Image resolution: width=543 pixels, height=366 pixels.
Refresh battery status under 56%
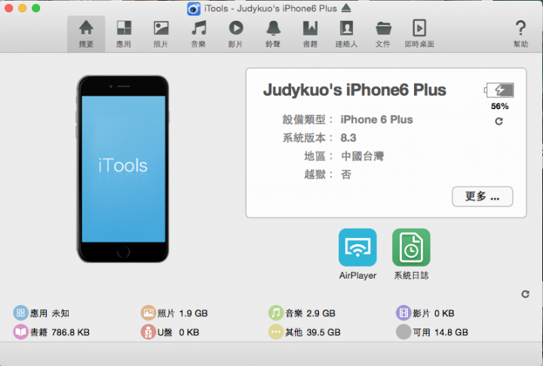[499, 121]
